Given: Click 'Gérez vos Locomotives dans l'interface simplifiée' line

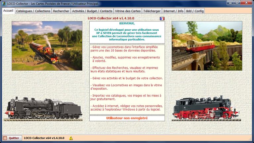Looking at the screenshot, I should tap(124, 47).
